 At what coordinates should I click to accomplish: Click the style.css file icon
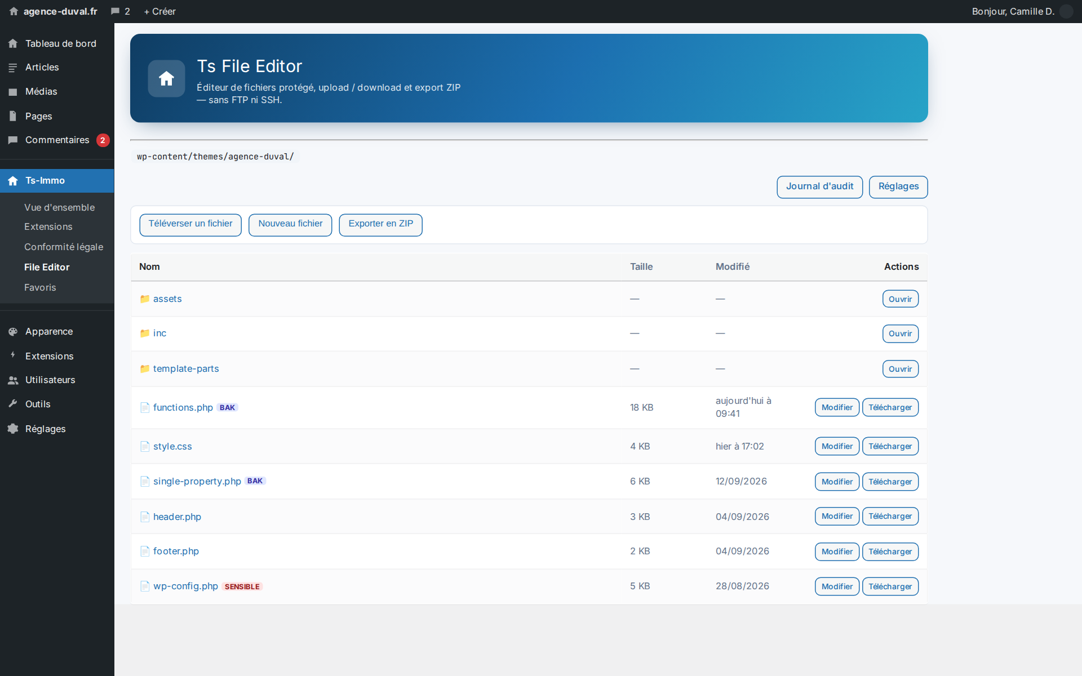145,446
